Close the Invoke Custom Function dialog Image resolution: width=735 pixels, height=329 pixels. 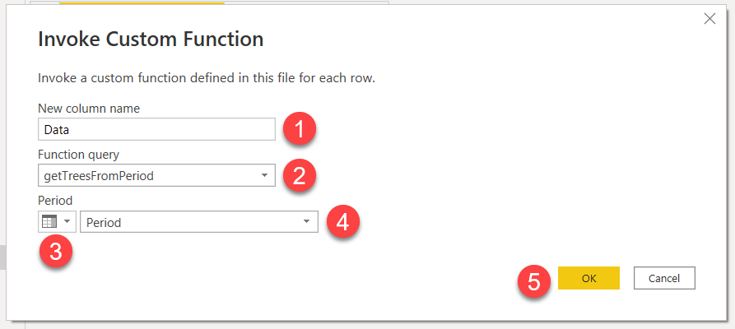(x=709, y=19)
